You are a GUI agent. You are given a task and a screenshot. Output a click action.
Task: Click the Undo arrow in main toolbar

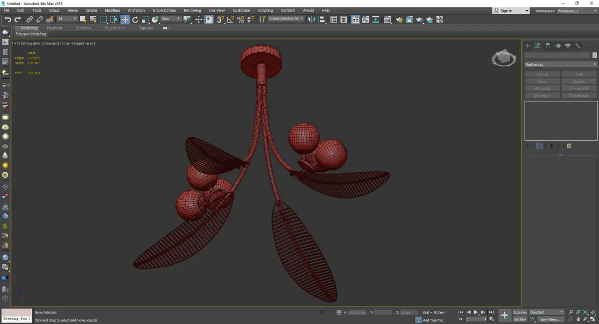point(7,19)
